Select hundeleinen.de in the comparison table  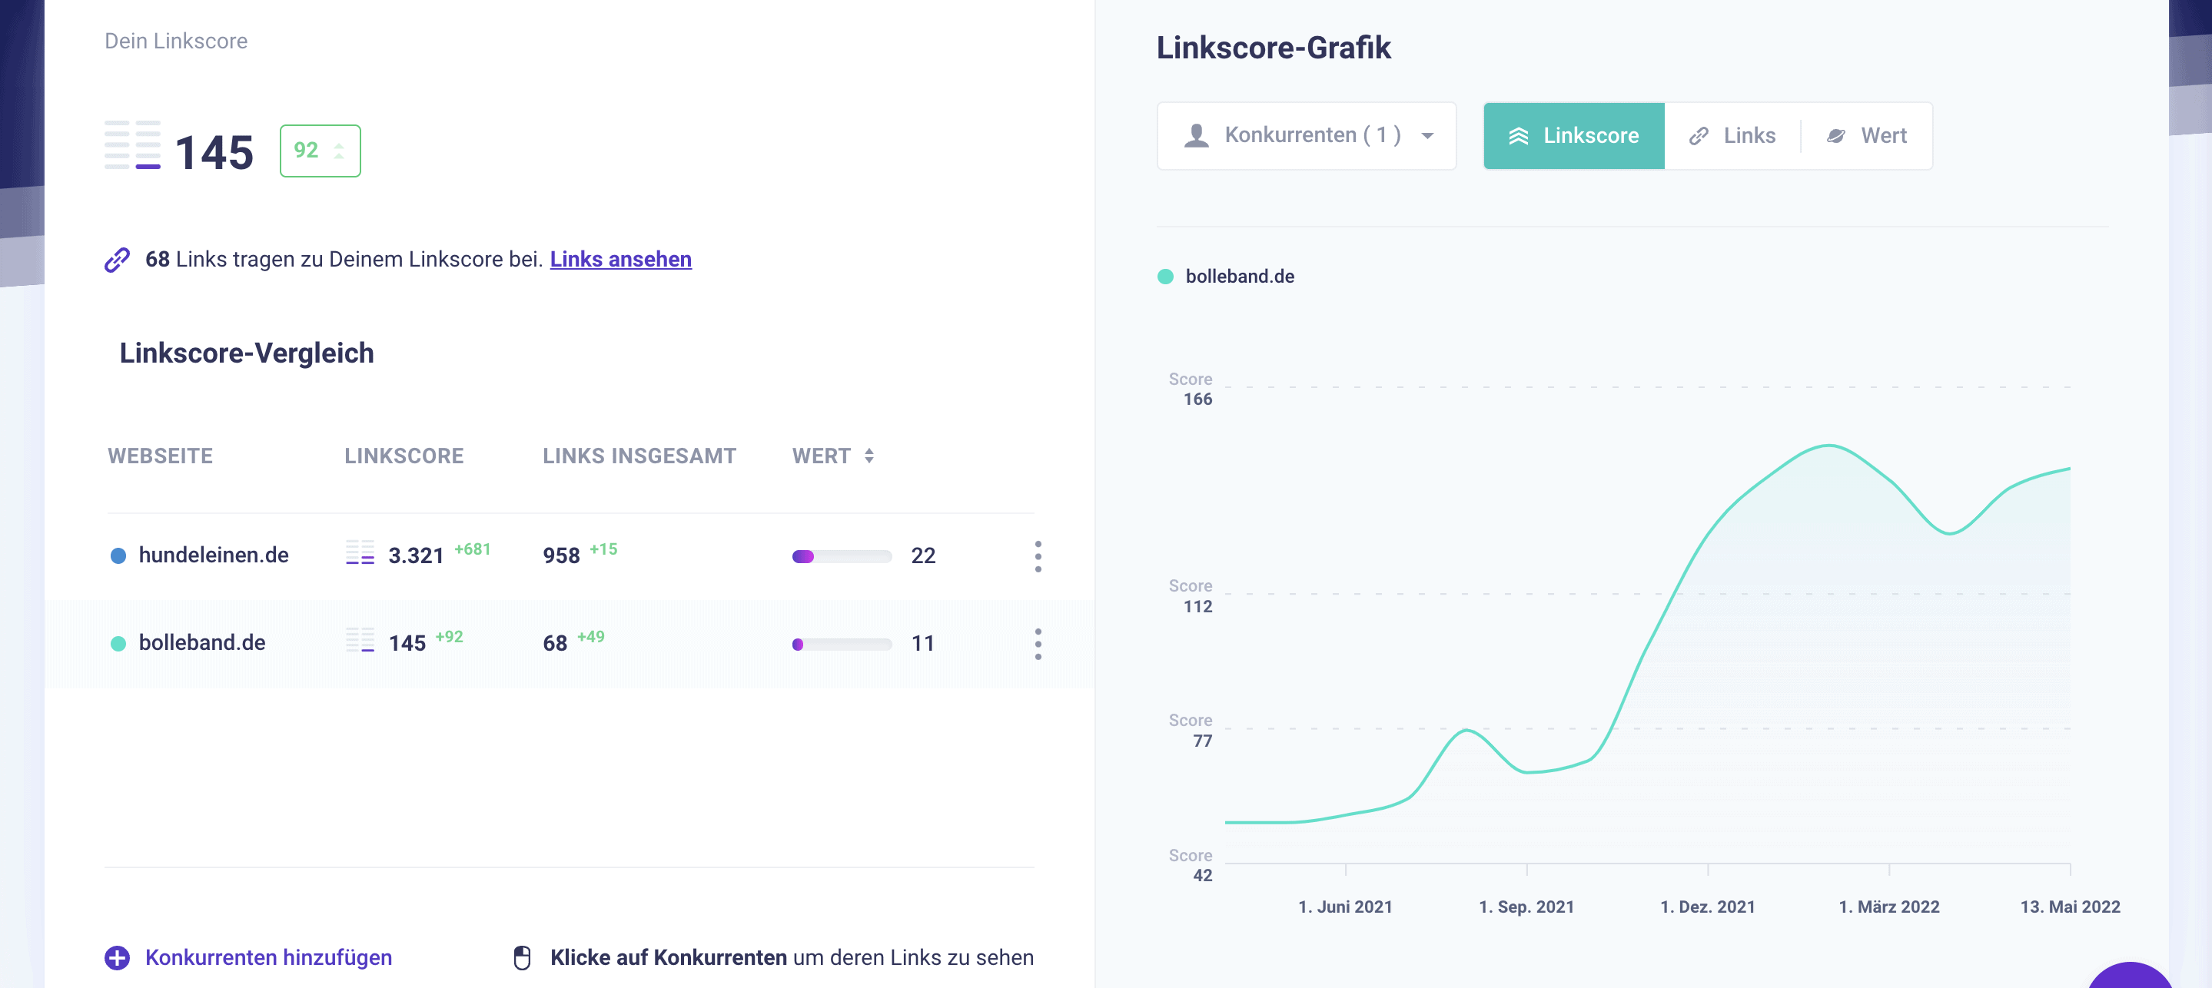click(213, 555)
